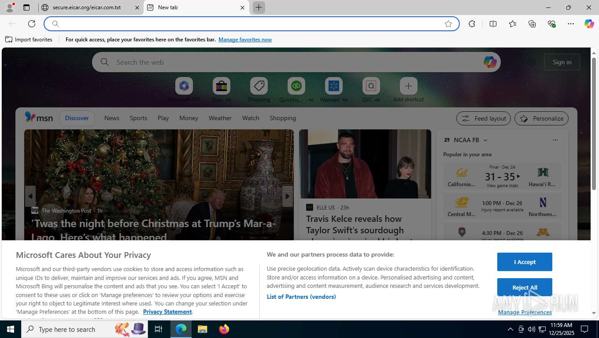Open the tab actions menu icon
599x338 pixels.
tap(26, 7)
